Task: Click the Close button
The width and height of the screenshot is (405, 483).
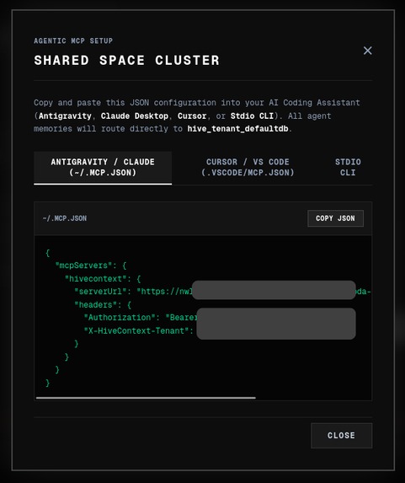Action: tap(341, 435)
